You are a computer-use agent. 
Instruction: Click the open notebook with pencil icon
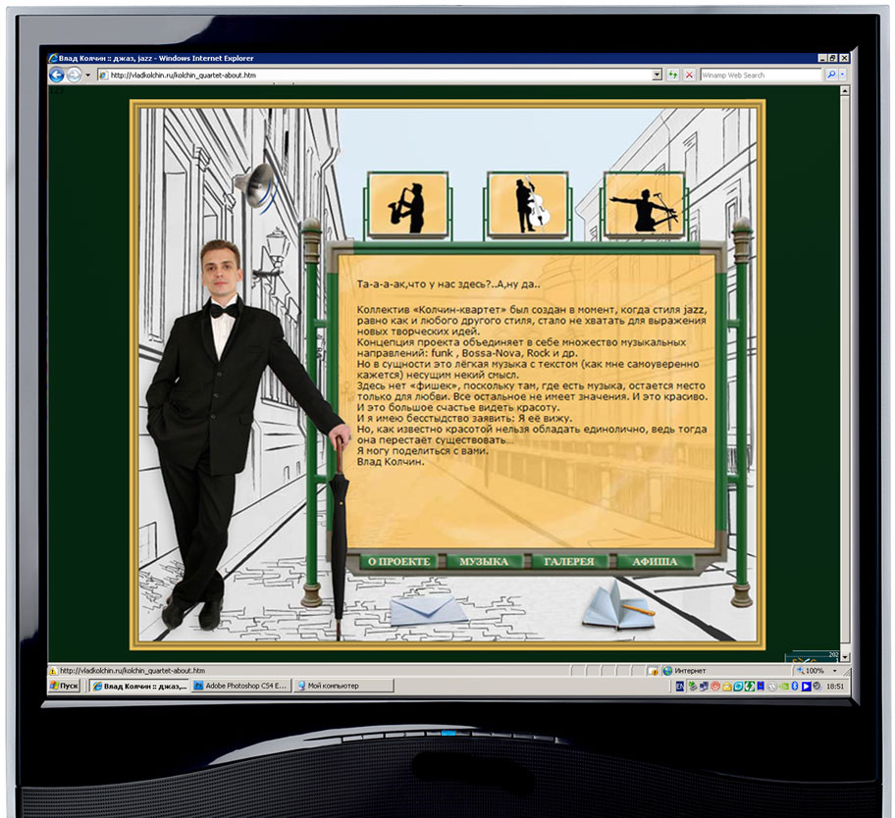click(618, 607)
